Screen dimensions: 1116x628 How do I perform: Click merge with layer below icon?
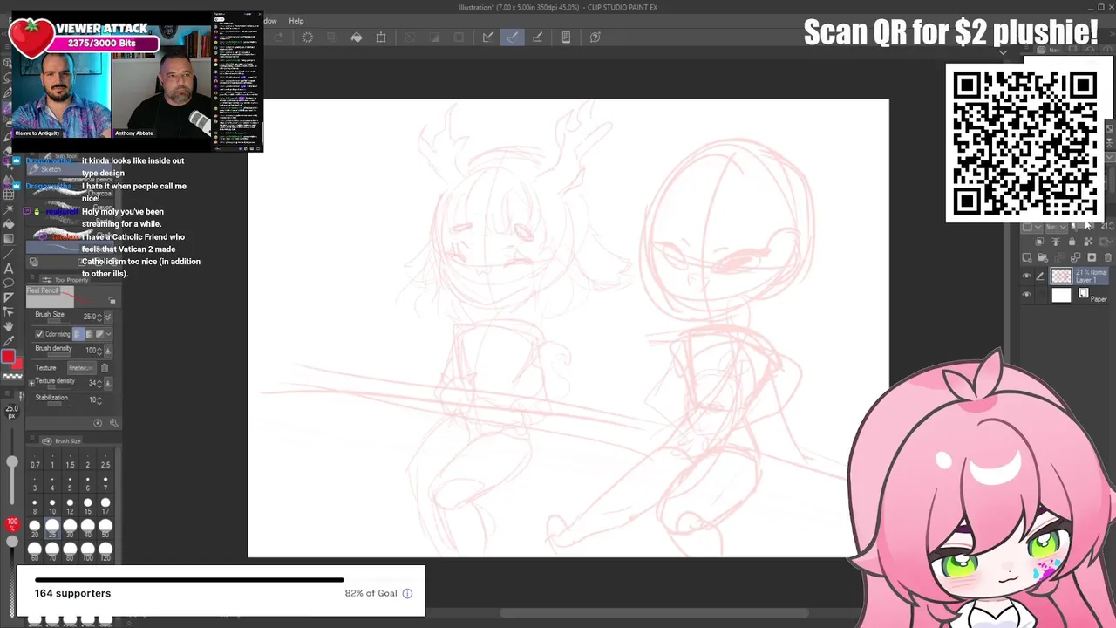click(1075, 257)
